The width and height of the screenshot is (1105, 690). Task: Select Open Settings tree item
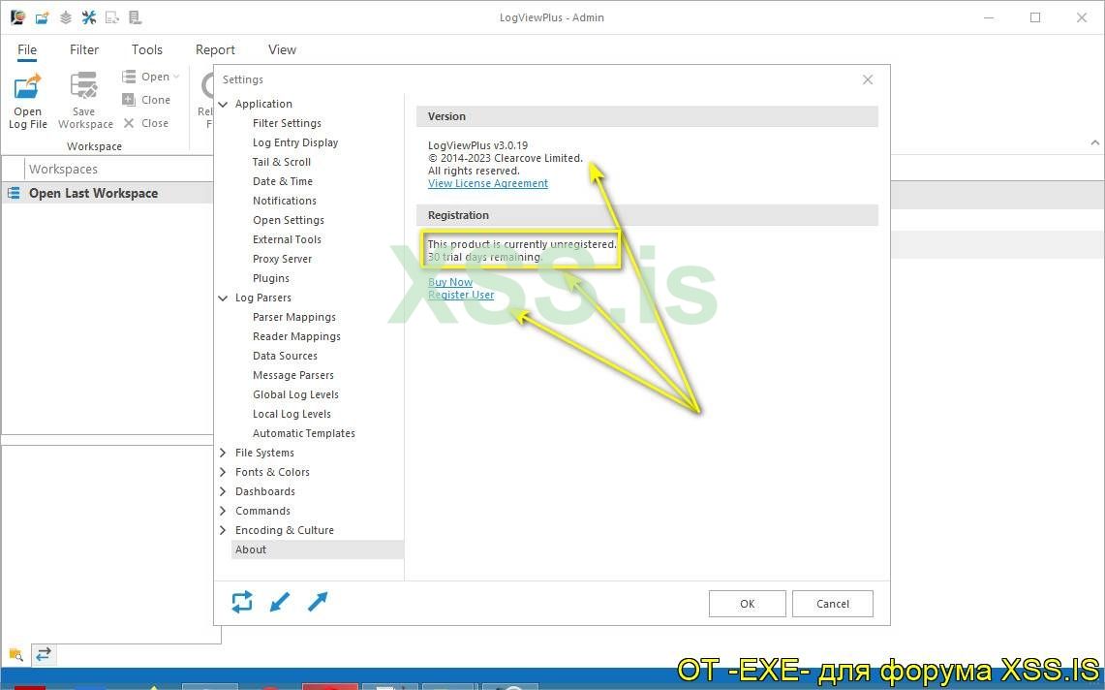pos(289,220)
